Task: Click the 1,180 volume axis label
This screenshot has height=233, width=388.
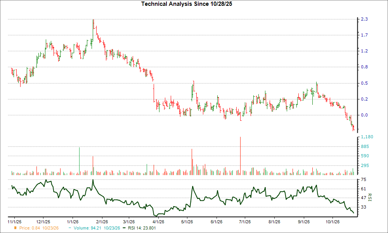Action: coord(367,137)
